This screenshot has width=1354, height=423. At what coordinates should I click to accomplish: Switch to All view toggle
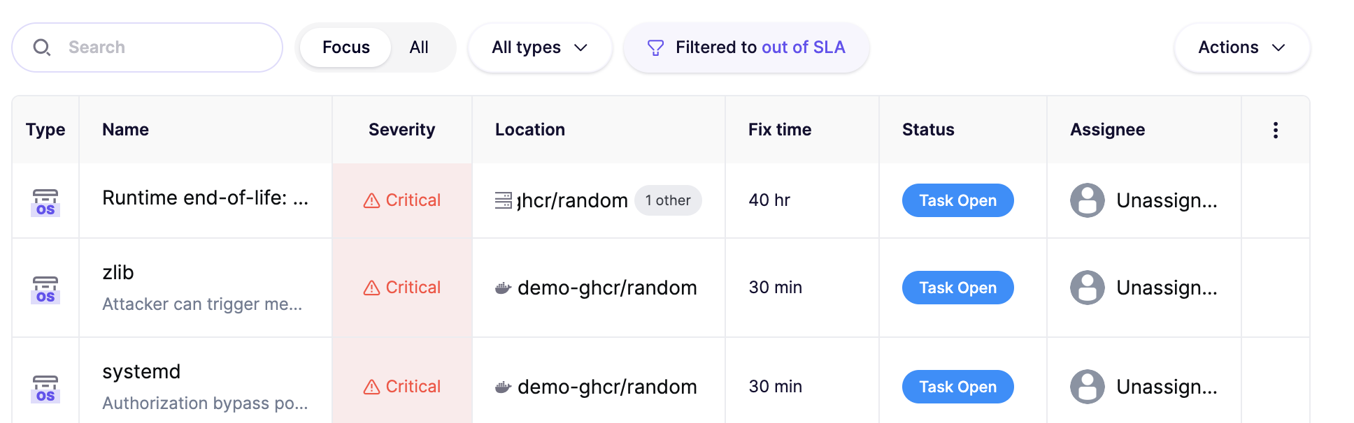click(419, 47)
